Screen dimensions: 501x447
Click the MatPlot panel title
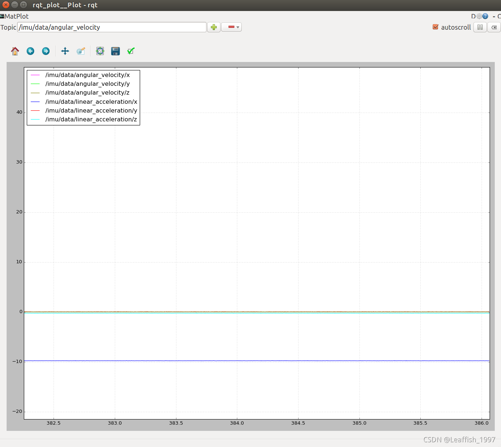click(17, 16)
